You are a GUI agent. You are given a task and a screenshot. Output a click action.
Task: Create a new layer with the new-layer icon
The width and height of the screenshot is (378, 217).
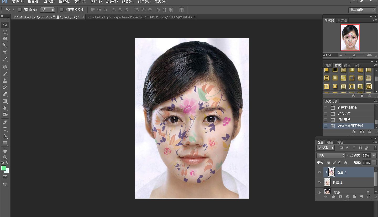click(x=361, y=196)
